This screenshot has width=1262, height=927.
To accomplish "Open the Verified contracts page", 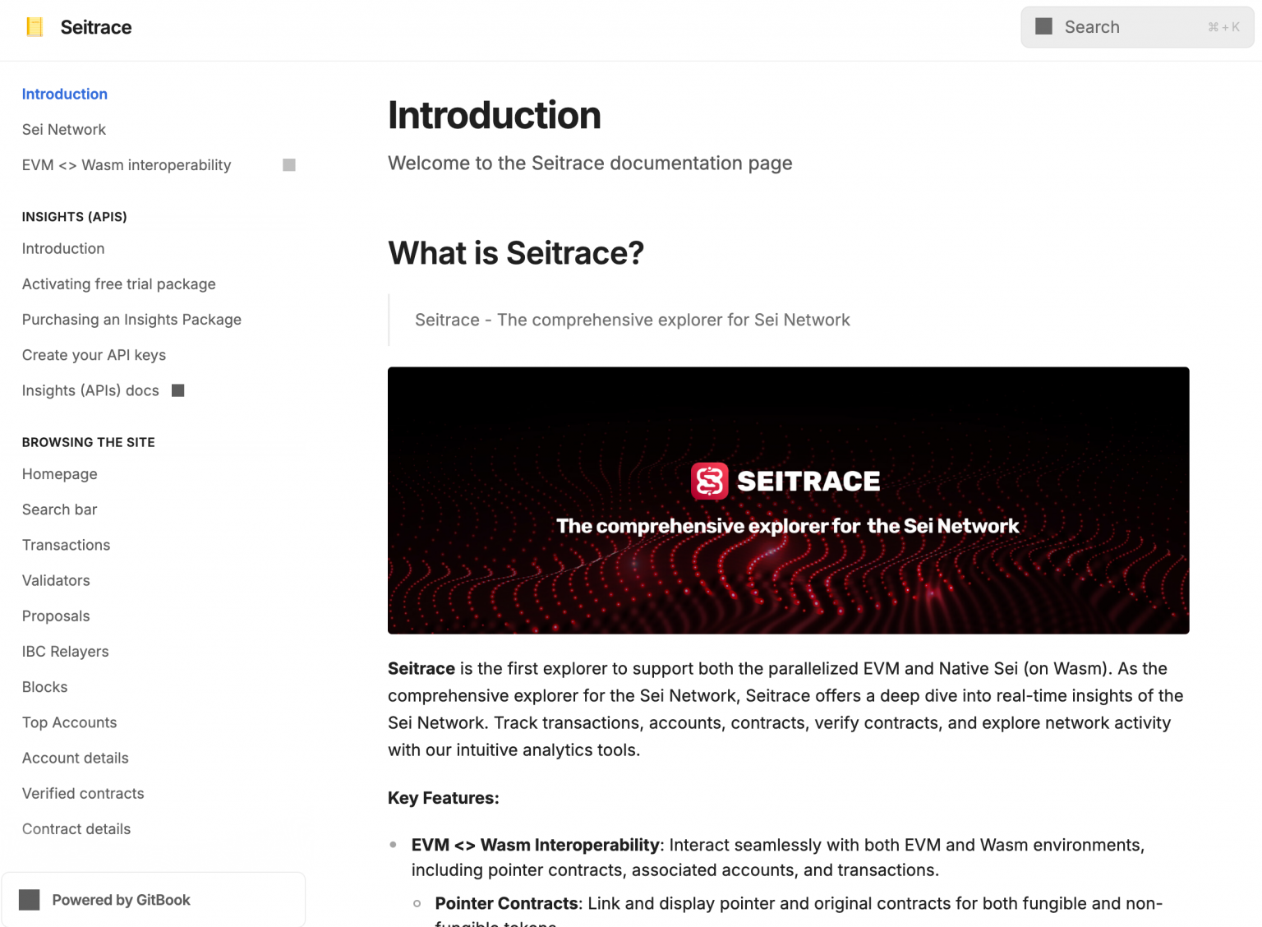I will (x=83, y=793).
